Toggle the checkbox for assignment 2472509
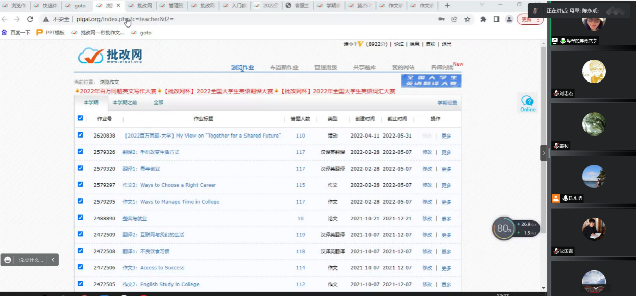637x297 pixels. [x=80, y=234]
